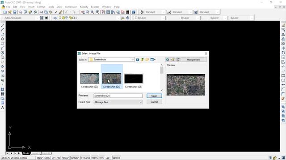Image resolution: width=286 pixels, height=160 pixels.
Task: Click MODEL space button in status bar
Action: click(116, 158)
